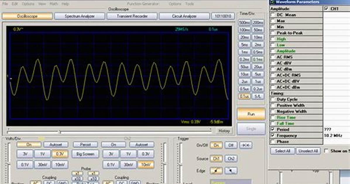
Task: Set time base to 100ms
Action: click(244, 30)
